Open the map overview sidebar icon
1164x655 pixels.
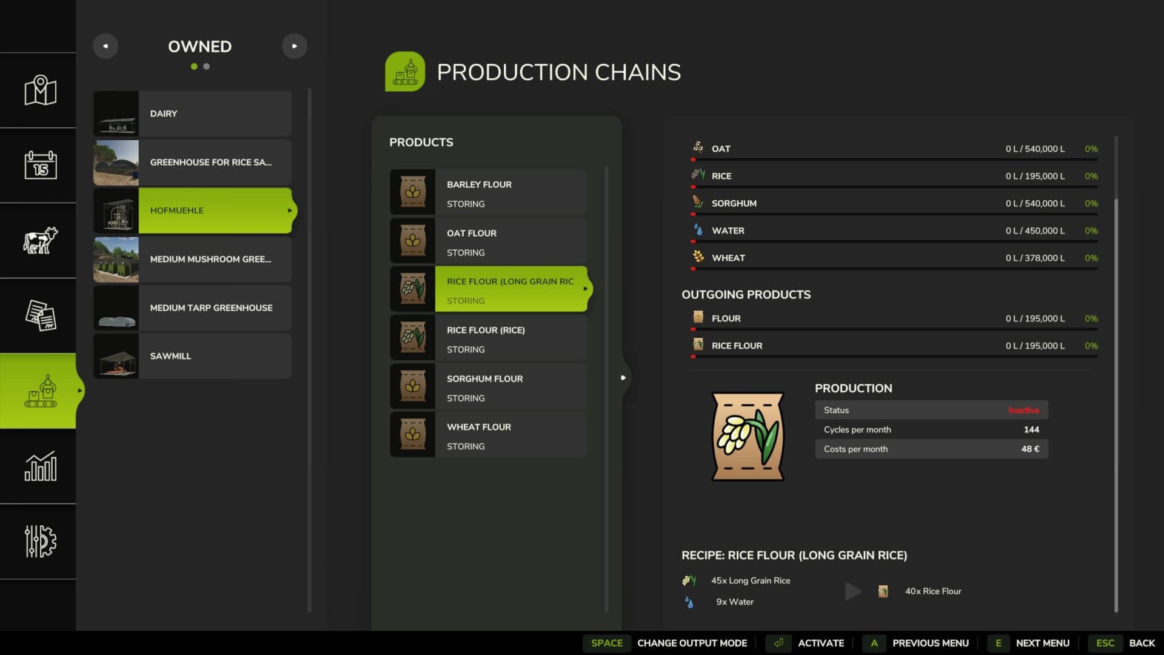click(40, 90)
